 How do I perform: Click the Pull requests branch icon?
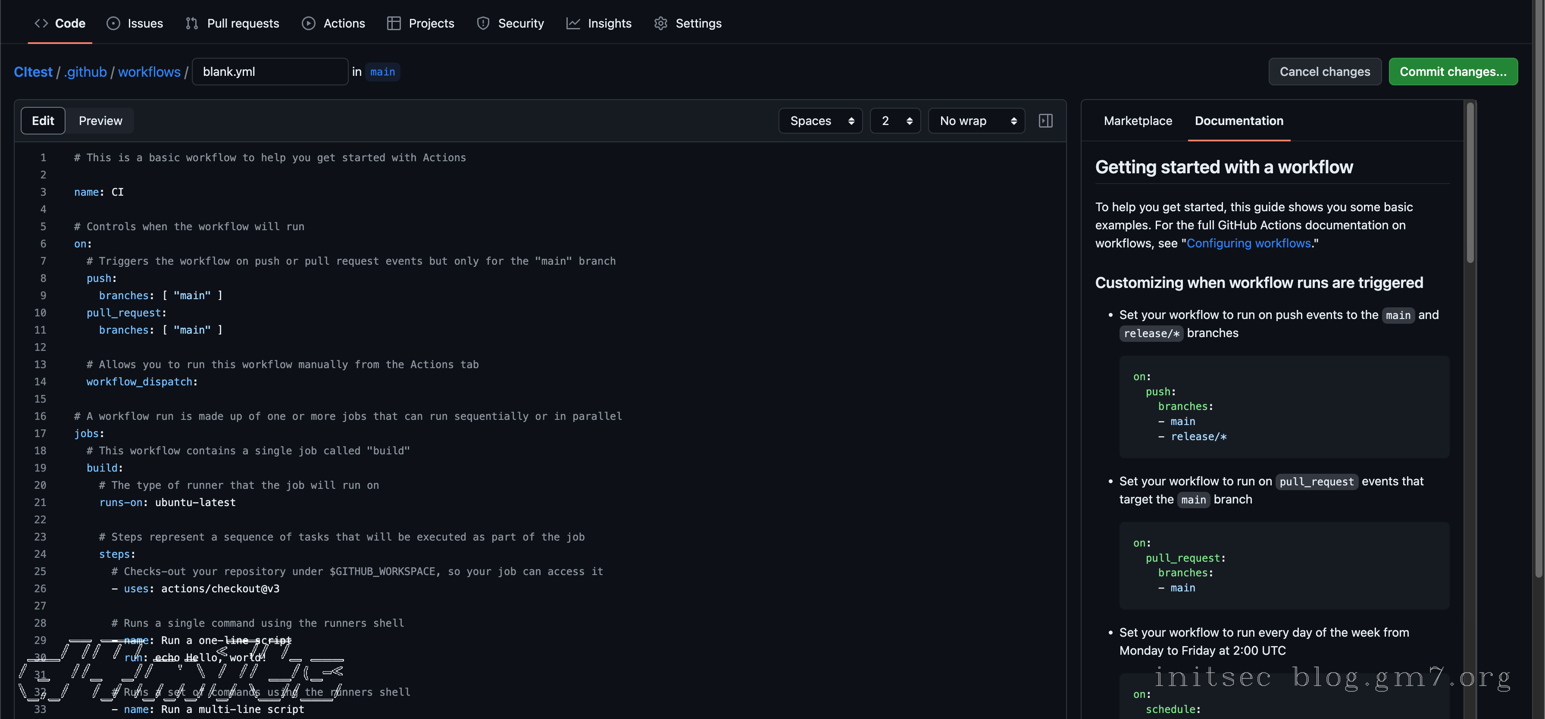pos(192,23)
